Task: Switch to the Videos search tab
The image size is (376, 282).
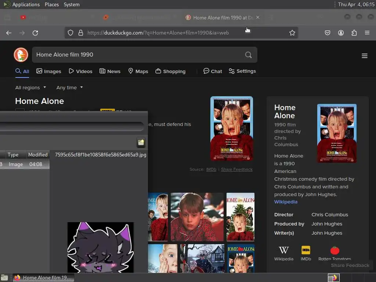Action: coord(80,71)
